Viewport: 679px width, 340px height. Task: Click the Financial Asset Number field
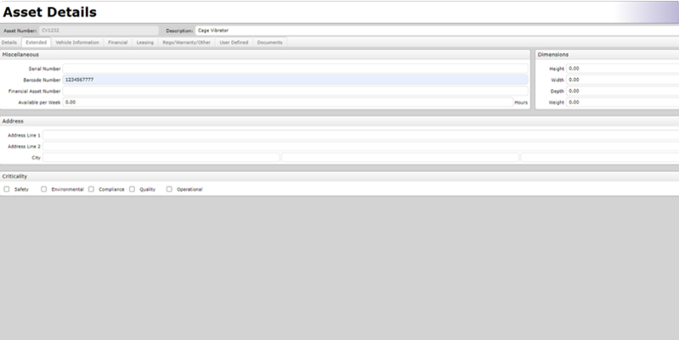pos(295,91)
